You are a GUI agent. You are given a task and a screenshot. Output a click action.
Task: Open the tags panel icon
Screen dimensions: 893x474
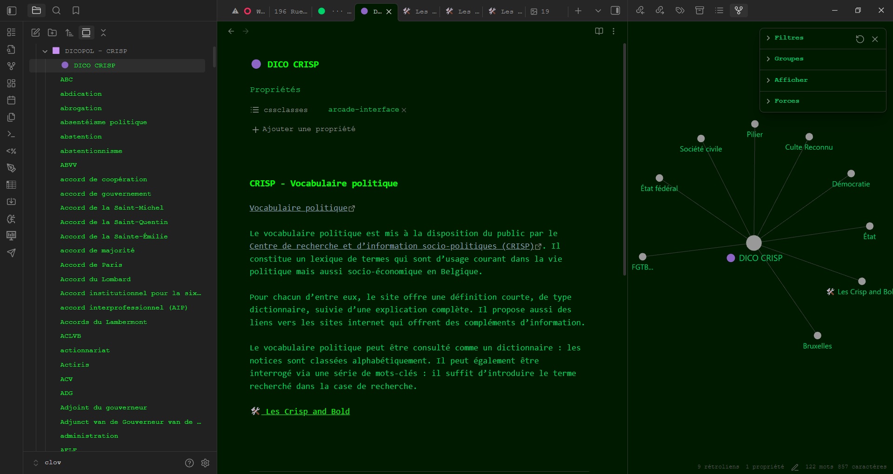pyautogui.click(x=680, y=10)
